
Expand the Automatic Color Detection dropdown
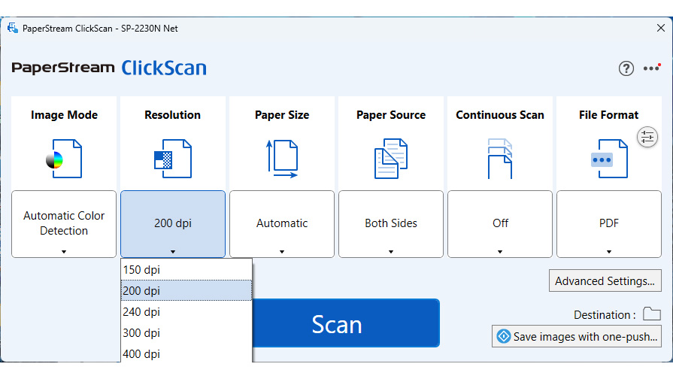64,224
